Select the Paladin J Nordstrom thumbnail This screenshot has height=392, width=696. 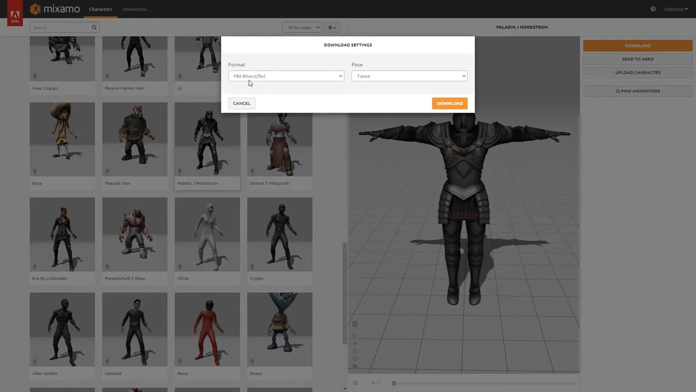[x=207, y=139]
